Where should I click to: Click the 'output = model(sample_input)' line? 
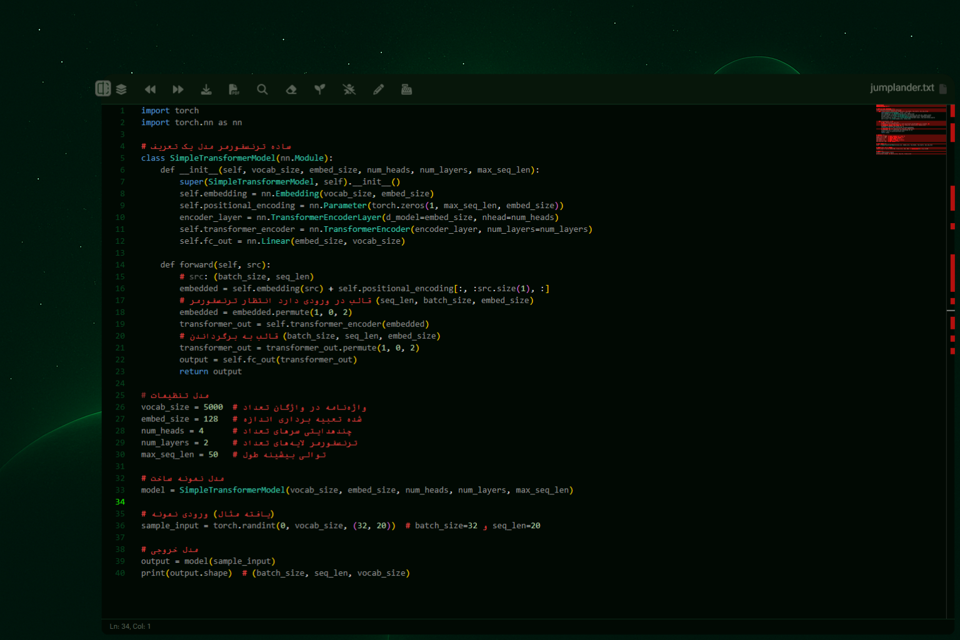click(208, 562)
